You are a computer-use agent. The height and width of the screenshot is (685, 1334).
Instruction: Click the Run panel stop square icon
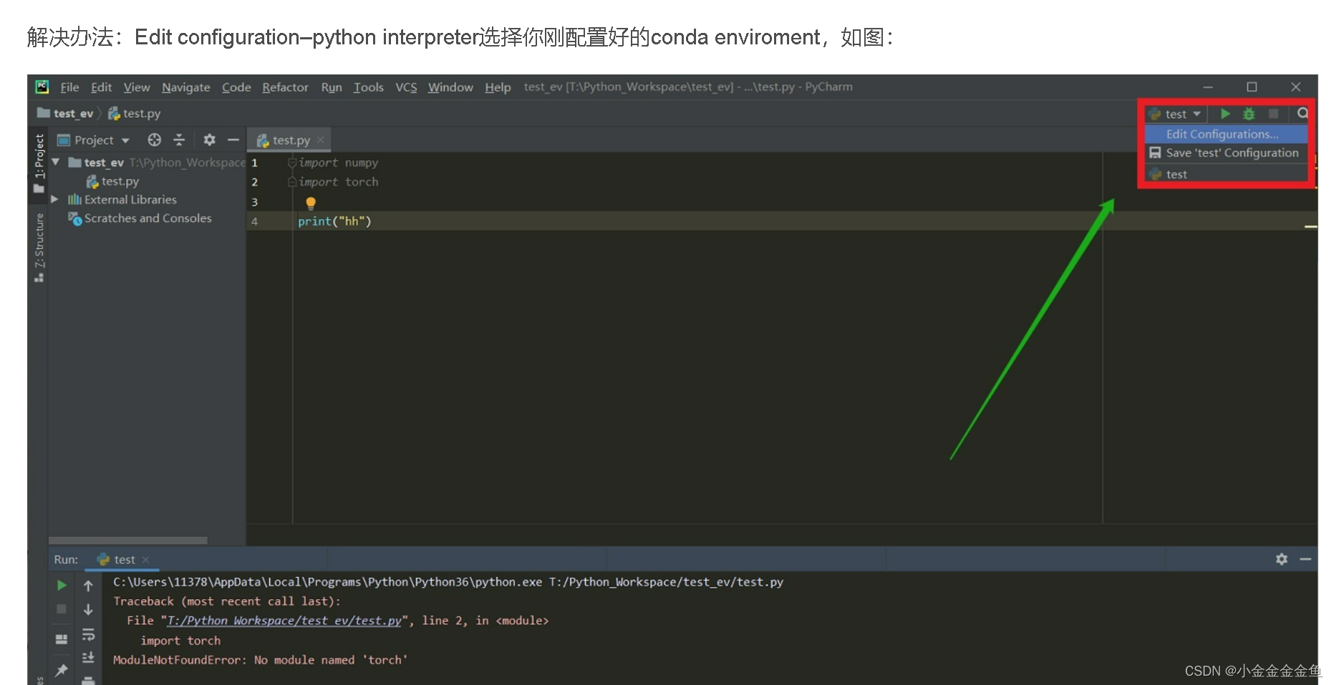point(62,609)
